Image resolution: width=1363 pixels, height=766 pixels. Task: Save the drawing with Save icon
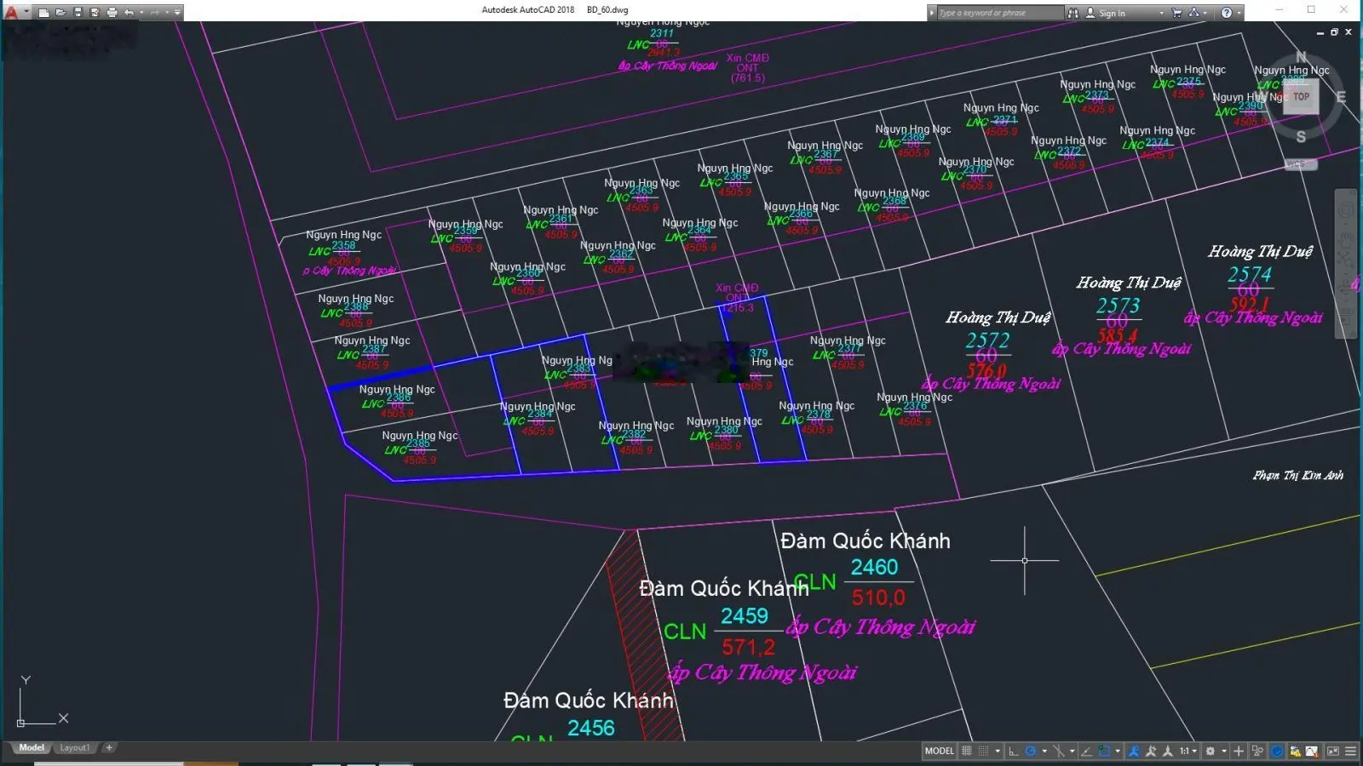point(78,13)
